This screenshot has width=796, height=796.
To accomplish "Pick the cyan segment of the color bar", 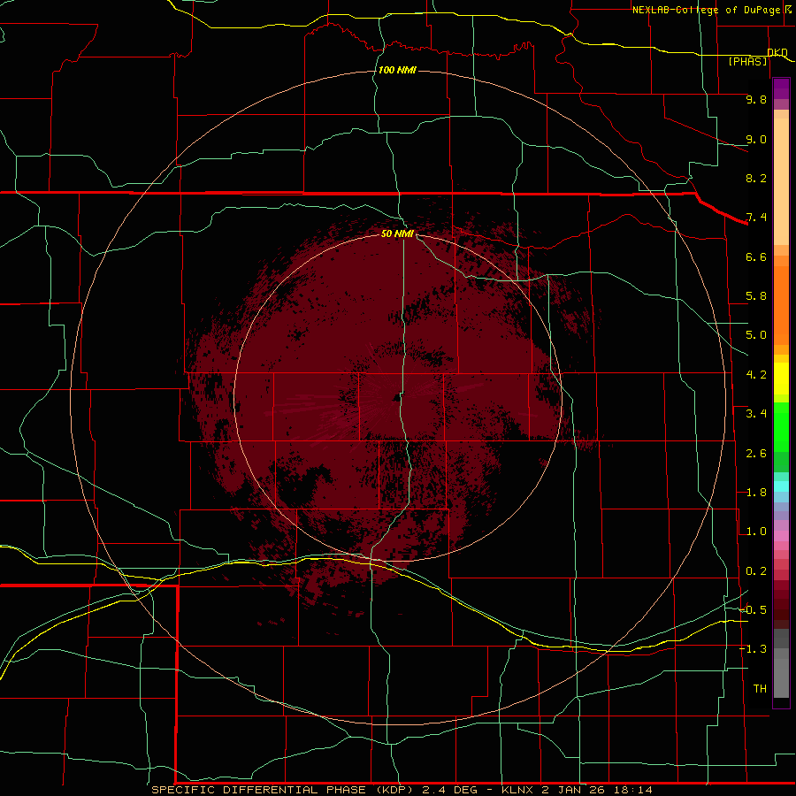I will point(781,486).
